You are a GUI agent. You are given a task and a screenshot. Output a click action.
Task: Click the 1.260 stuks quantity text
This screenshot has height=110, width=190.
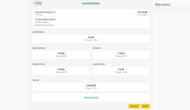[39, 15]
